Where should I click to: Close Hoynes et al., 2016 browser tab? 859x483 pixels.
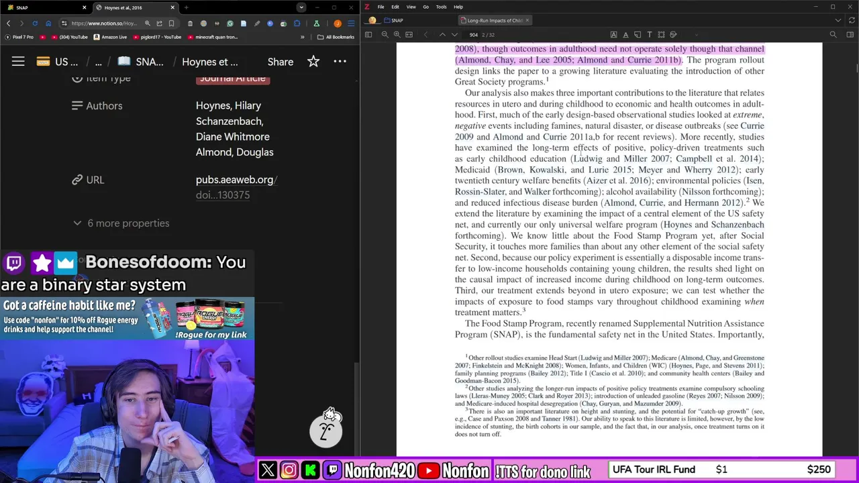coord(172,7)
